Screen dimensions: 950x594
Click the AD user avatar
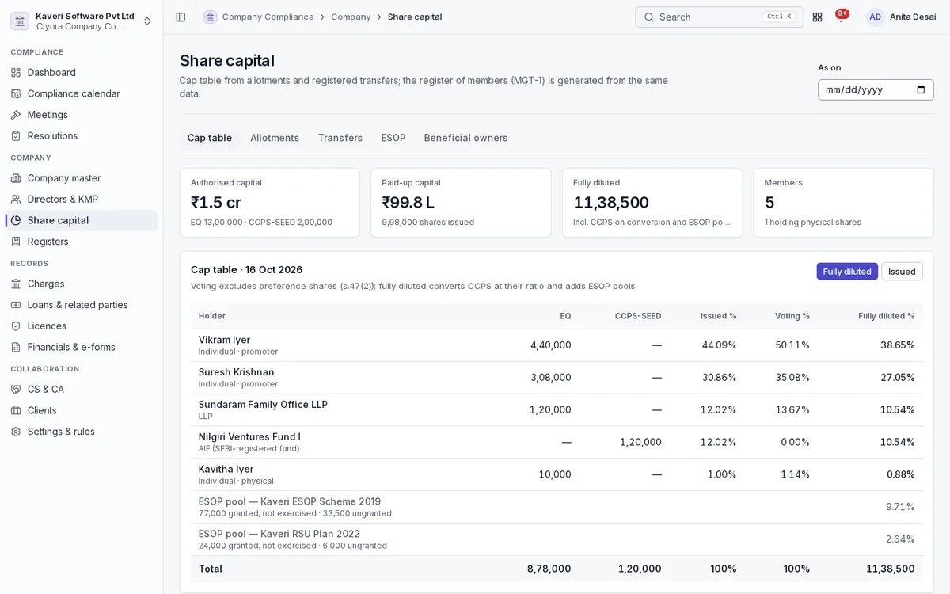(x=875, y=17)
